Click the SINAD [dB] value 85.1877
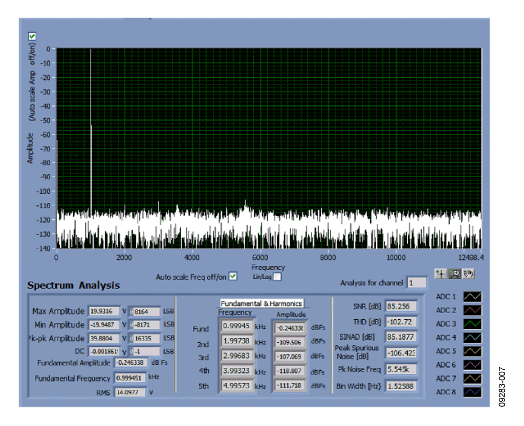The height and width of the screenshot is (426, 524). tap(401, 337)
